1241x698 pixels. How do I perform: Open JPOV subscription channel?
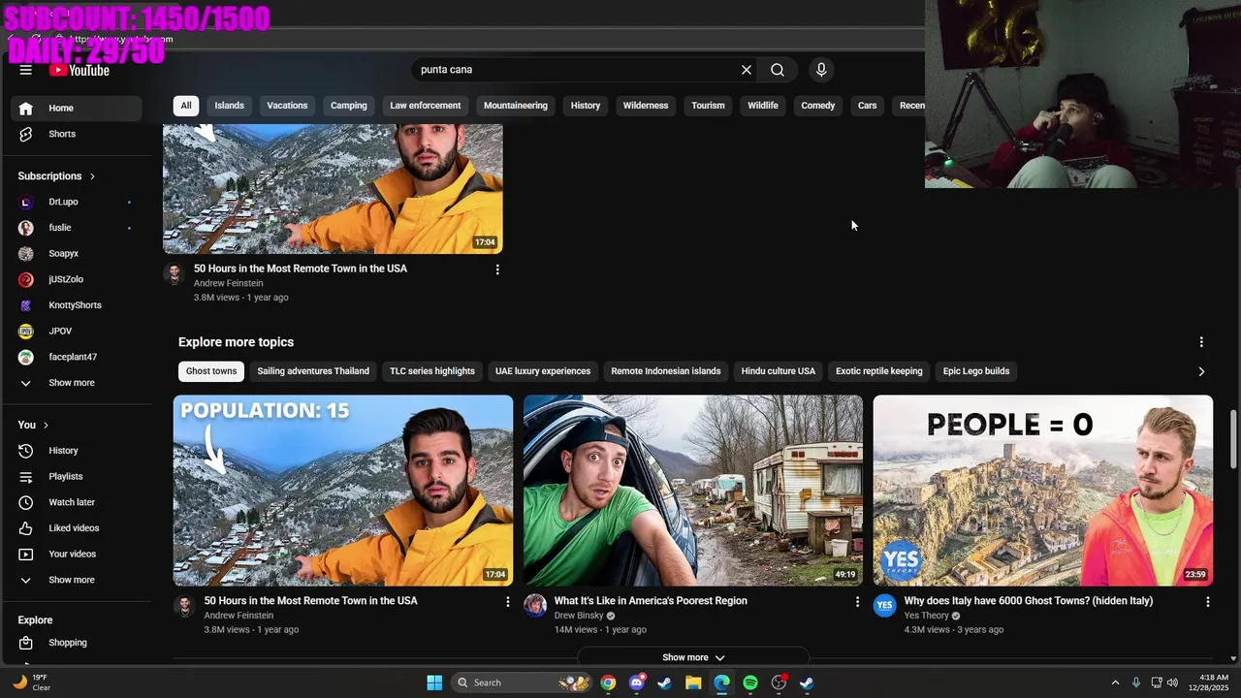(x=77, y=331)
